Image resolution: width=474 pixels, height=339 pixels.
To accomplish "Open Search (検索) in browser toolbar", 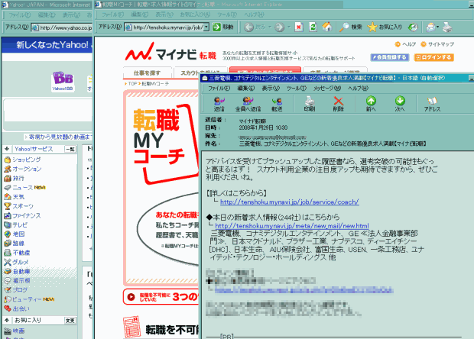I will (x=351, y=27).
